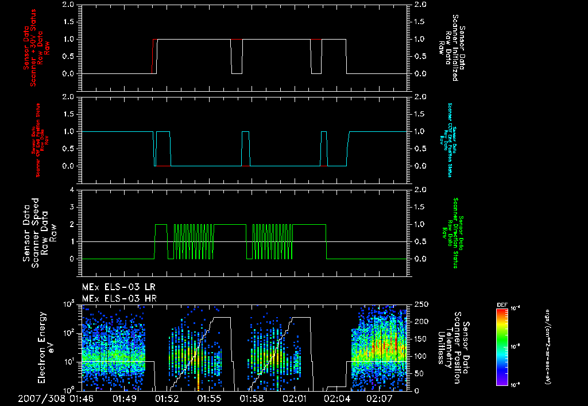Click the 02:04 time axis label
Screen dimensions: 588x406
(x=336, y=399)
